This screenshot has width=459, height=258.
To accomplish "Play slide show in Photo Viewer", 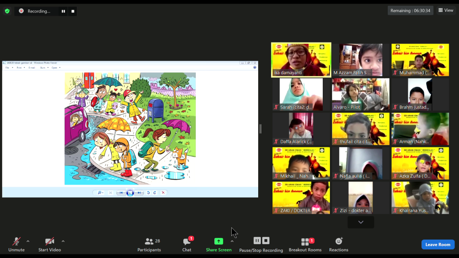I will coord(130,193).
